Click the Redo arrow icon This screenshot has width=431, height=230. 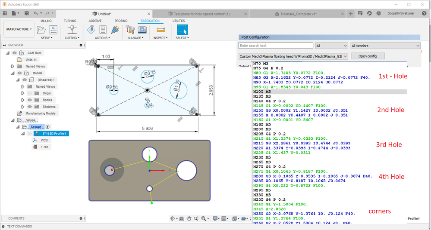click(47, 13)
